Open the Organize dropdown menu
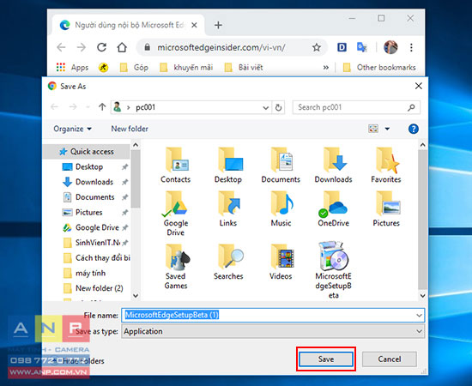Screen dimensions: 472x386 (x=72, y=129)
